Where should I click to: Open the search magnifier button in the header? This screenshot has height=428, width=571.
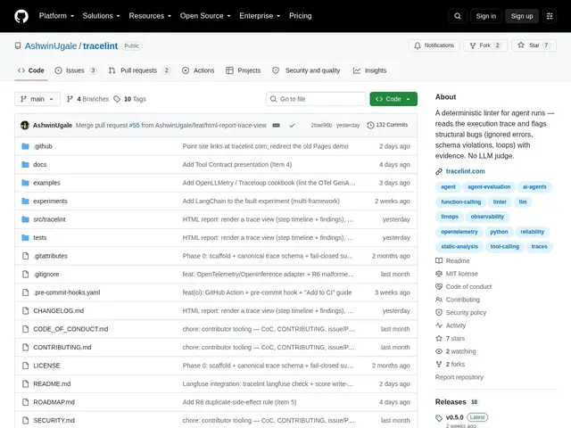458,16
